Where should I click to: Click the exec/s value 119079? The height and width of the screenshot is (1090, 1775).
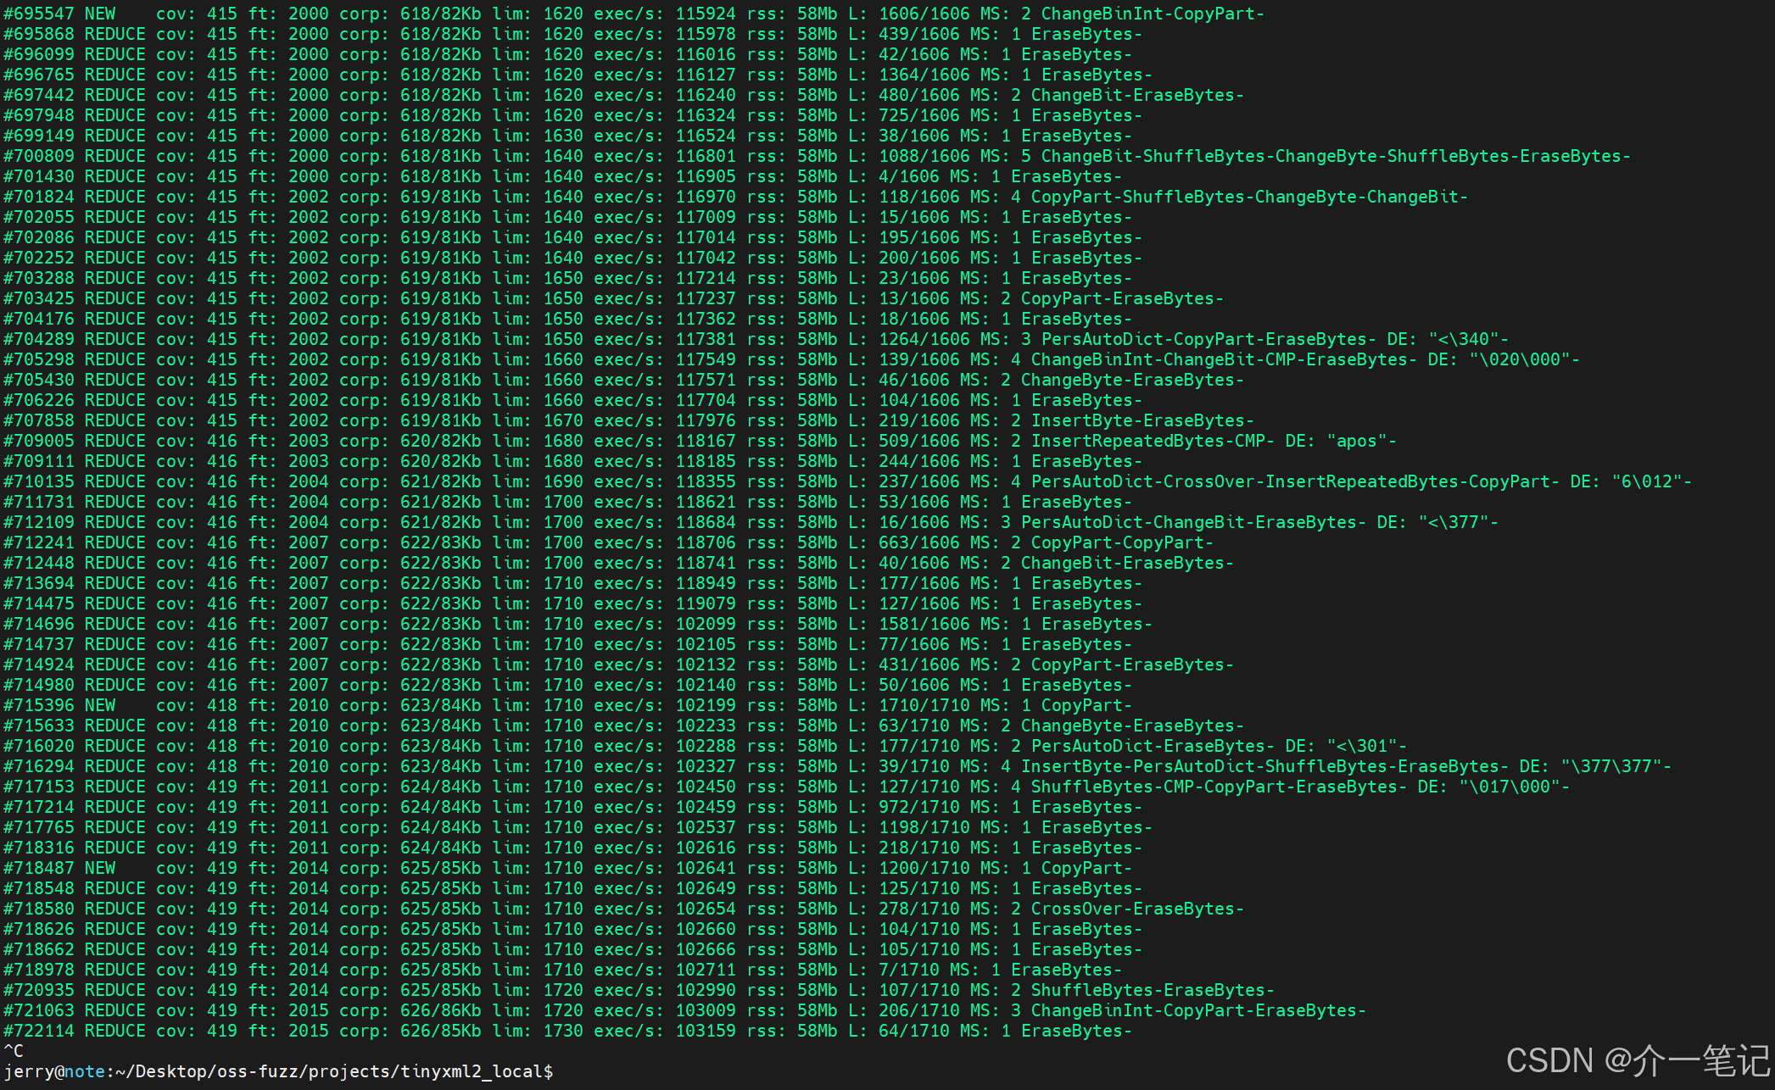tap(706, 603)
